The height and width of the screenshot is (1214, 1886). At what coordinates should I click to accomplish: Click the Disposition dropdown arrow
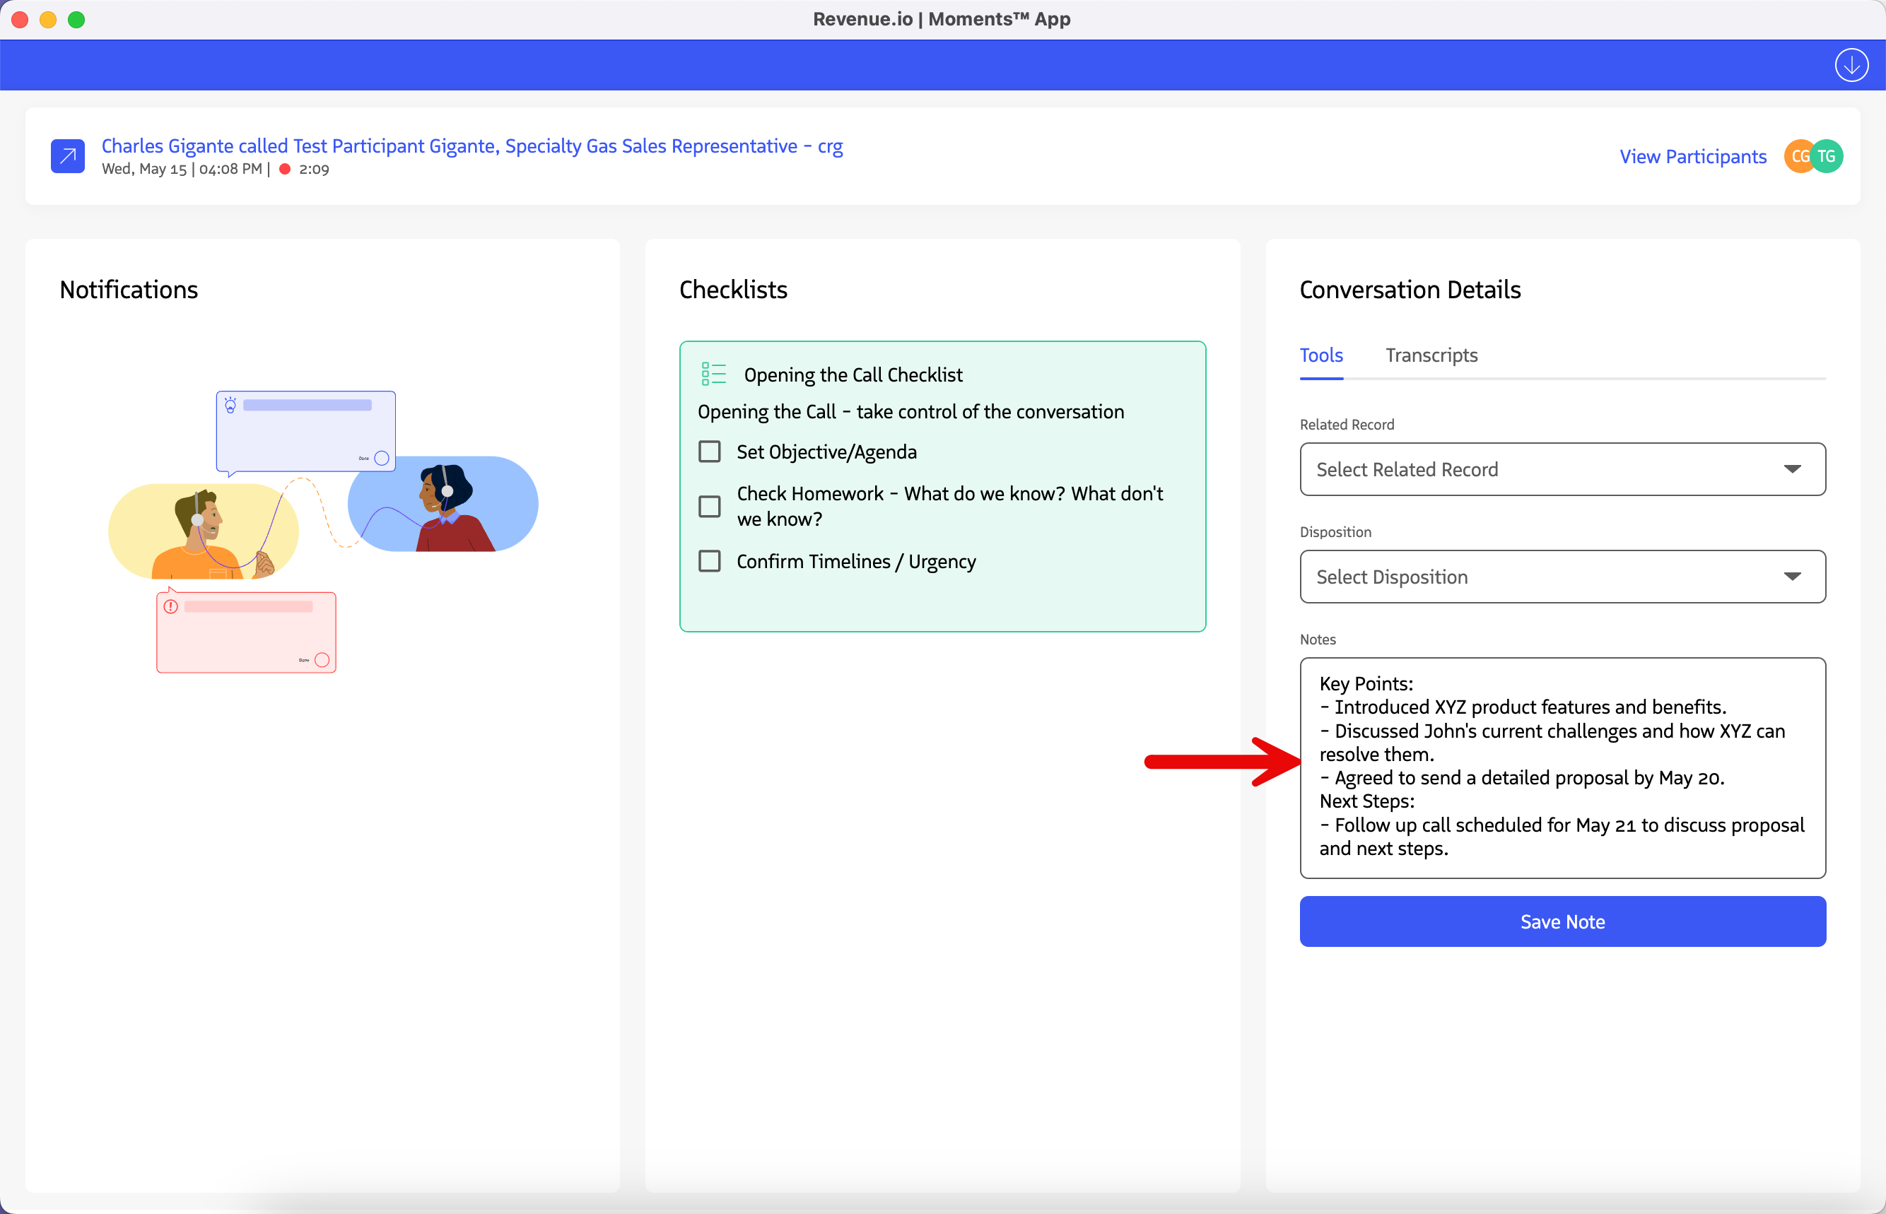coord(1792,576)
